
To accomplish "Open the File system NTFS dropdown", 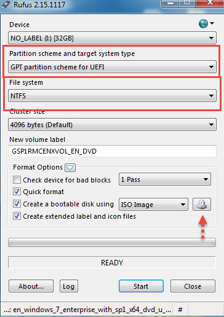I will (x=112, y=96).
